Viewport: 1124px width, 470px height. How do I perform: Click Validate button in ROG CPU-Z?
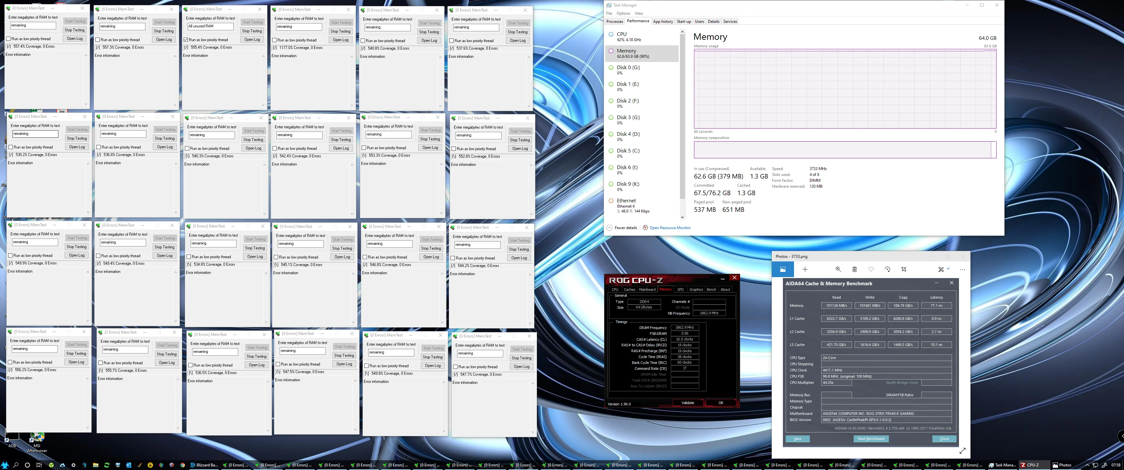tap(688, 403)
